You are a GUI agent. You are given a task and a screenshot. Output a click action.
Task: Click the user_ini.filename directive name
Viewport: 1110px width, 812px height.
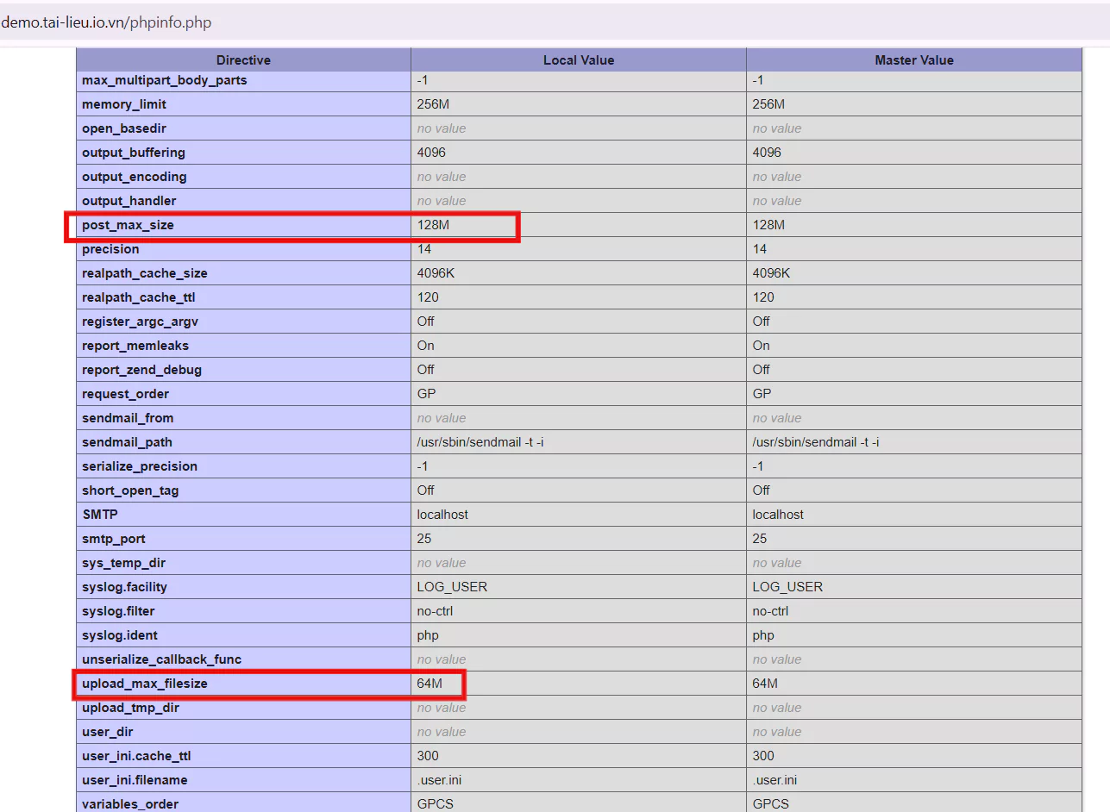click(x=135, y=780)
